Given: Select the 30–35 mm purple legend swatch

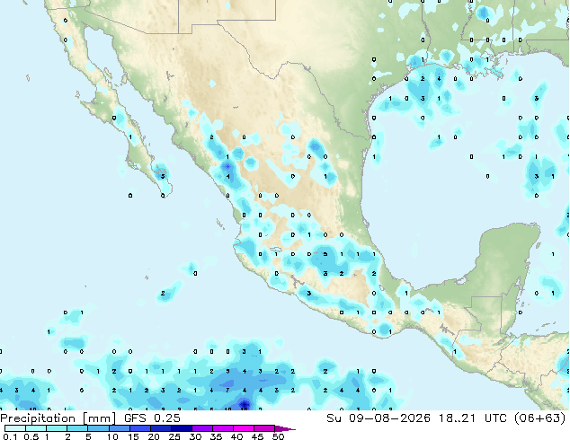Looking at the screenshot, I should 201,428.
